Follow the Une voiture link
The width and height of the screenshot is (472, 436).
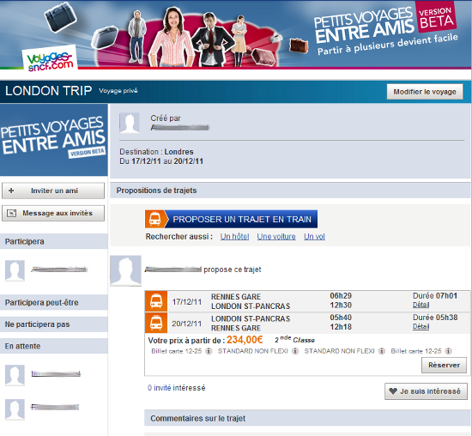tap(276, 237)
